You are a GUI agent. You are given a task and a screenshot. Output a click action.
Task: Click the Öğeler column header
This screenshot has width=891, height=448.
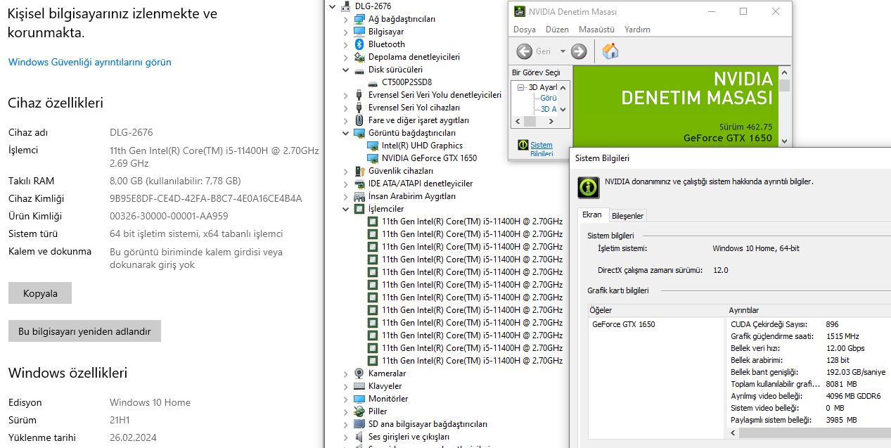point(656,310)
